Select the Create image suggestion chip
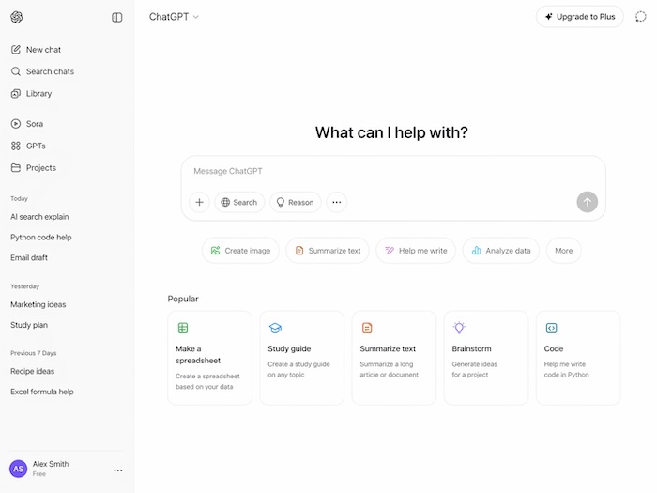 coord(240,251)
